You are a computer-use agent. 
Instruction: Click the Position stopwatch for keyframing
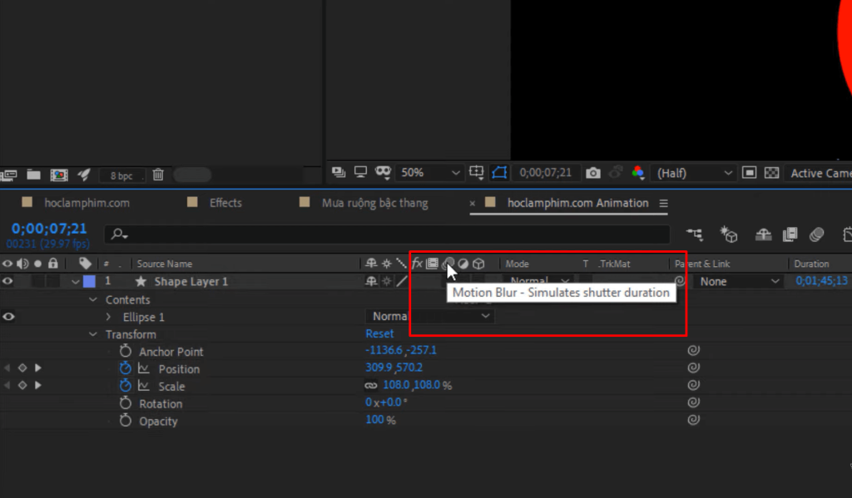[x=125, y=368]
